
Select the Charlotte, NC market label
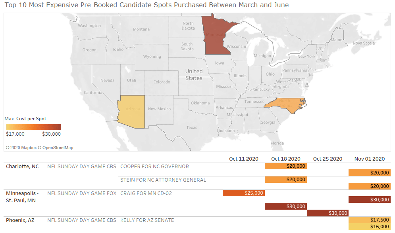(x=22, y=167)
